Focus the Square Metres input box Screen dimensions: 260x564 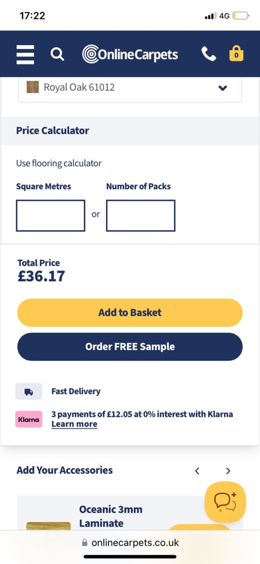[x=51, y=215]
